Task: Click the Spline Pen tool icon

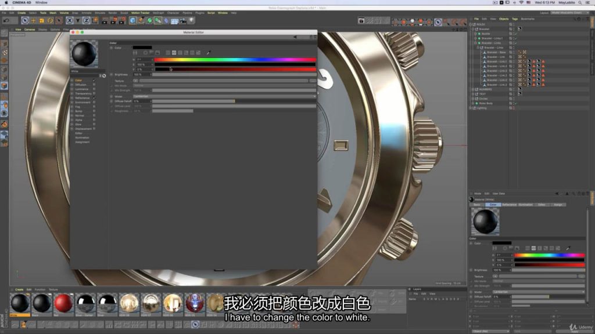Action: pyautogui.click(x=141, y=21)
